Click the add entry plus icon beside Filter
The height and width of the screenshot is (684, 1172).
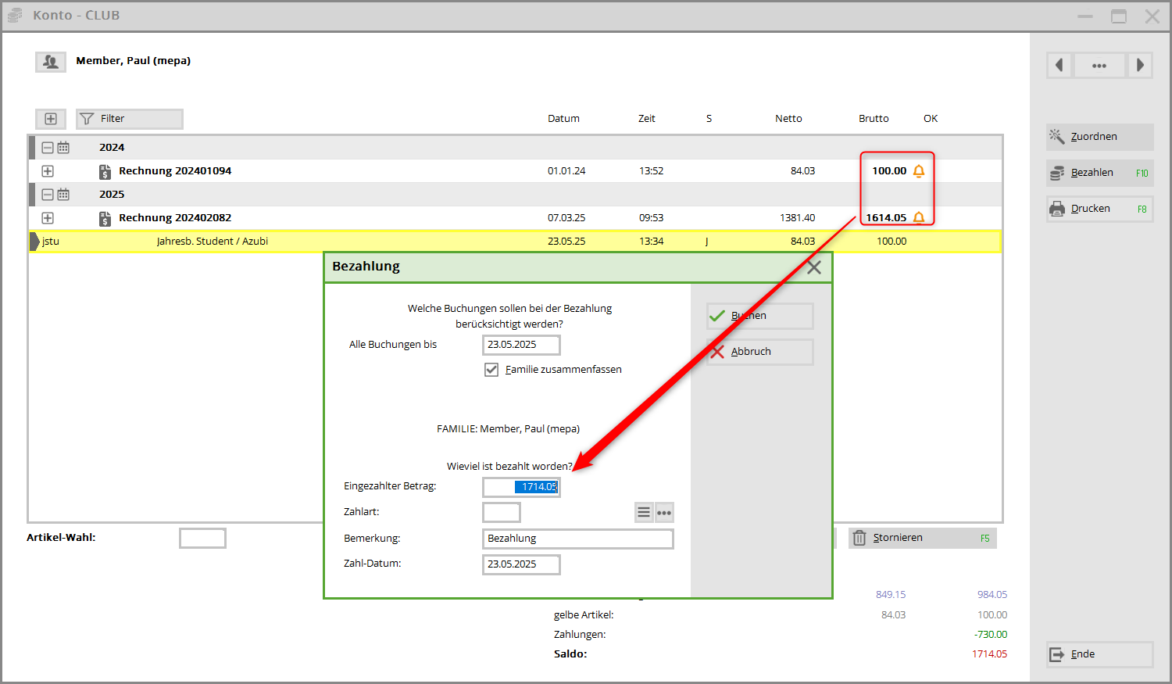click(x=51, y=119)
